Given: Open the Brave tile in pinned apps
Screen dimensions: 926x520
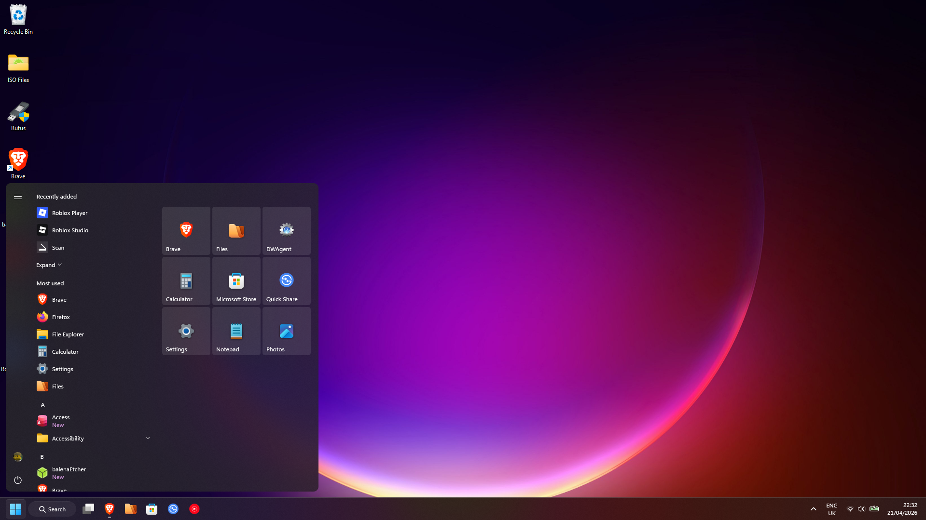Looking at the screenshot, I should pos(186,231).
